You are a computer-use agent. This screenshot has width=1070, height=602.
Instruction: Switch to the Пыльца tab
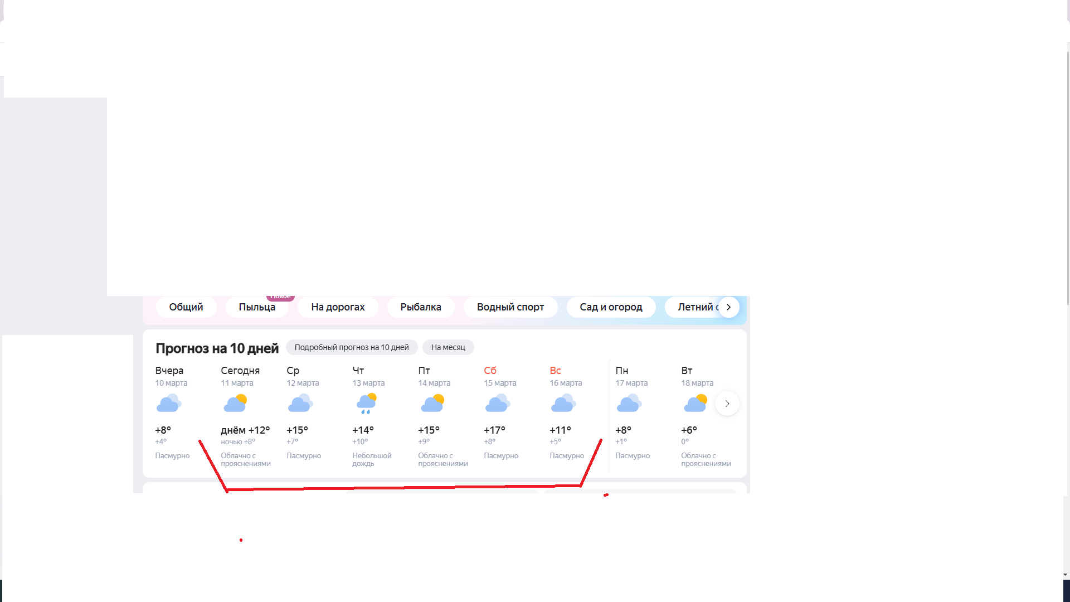point(257,307)
